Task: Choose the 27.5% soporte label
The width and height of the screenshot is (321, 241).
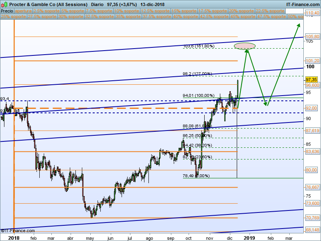Action: (42, 16)
